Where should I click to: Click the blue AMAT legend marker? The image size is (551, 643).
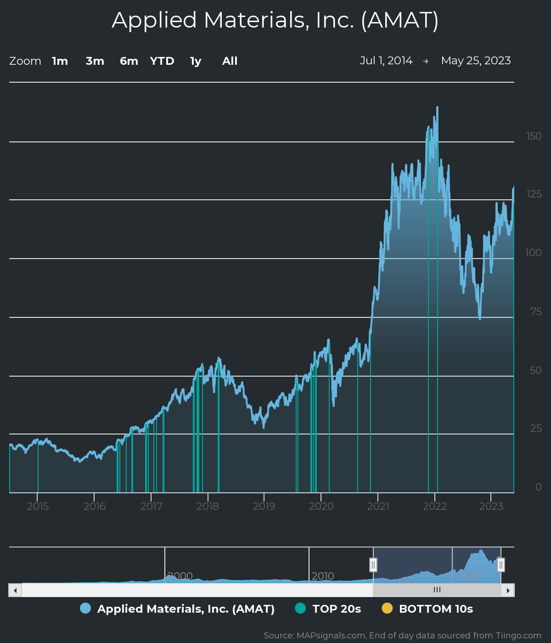[x=85, y=608]
